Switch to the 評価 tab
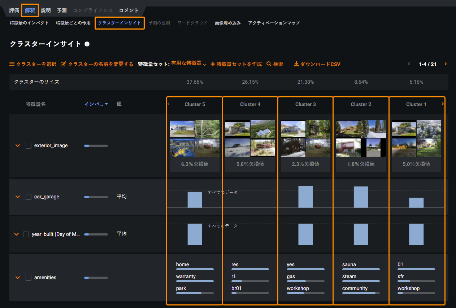This screenshot has height=308, width=456. tap(14, 10)
